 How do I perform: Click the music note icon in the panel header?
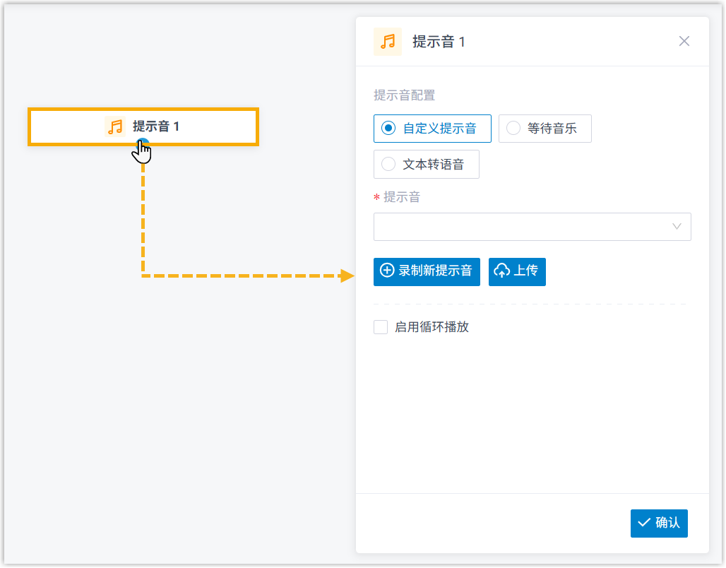coord(388,42)
